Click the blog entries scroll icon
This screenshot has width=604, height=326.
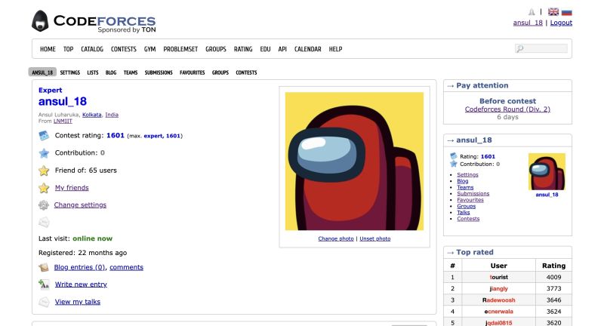tap(44, 267)
